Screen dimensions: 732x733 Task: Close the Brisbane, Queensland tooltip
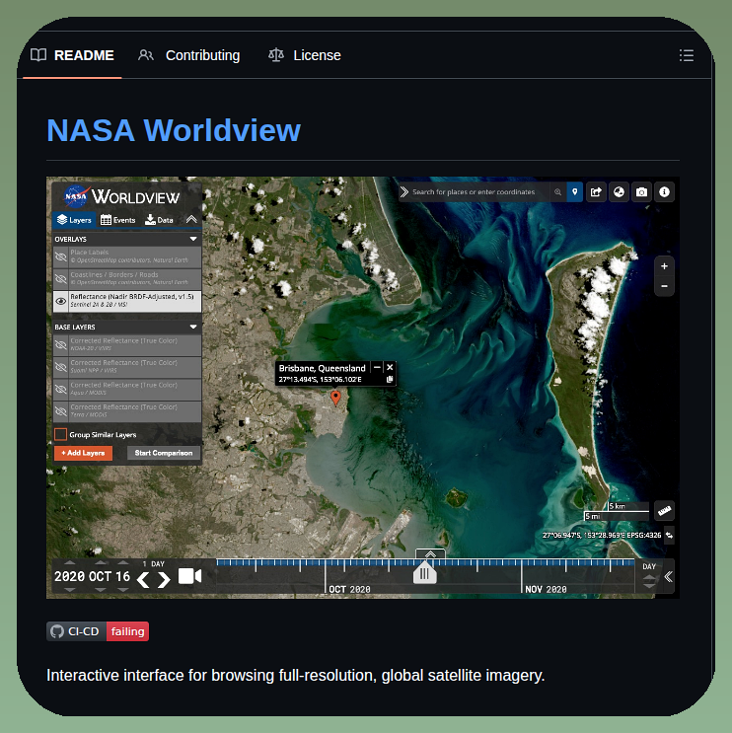390,367
